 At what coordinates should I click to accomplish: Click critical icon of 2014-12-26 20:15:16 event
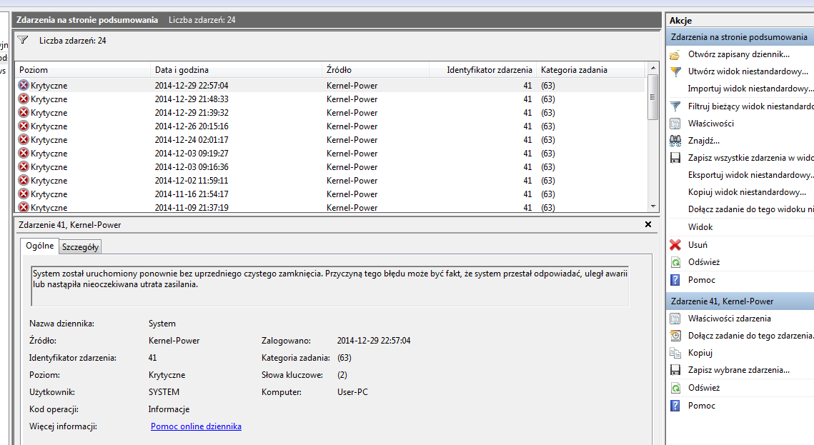coord(24,126)
